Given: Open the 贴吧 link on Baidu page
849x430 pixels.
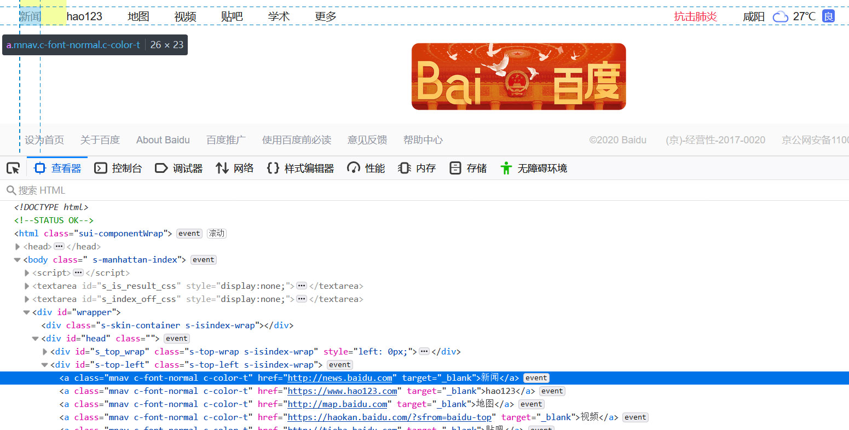Looking at the screenshot, I should click(232, 16).
